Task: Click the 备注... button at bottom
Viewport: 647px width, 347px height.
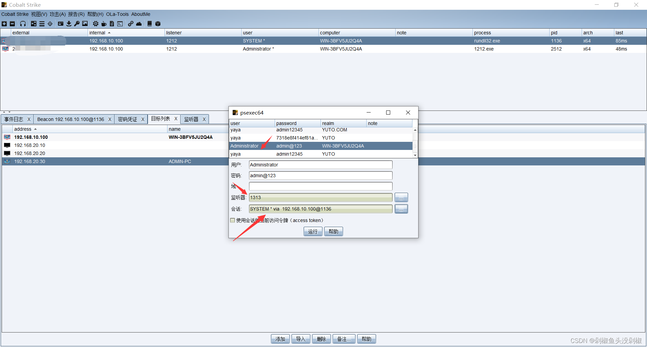Action: point(344,339)
